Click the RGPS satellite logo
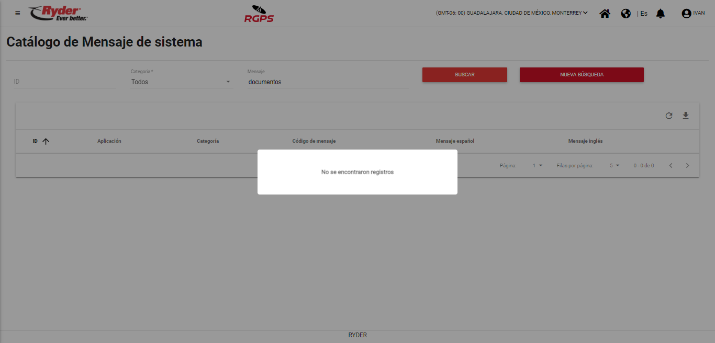This screenshot has width=715, height=343. tap(259, 14)
